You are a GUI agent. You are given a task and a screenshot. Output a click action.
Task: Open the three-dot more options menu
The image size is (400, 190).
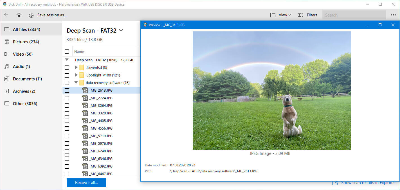point(393,15)
